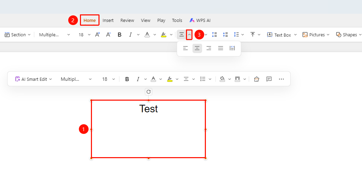Click the increase font size icon
362x190 pixels.
pyautogui.click(x=97, y=35)
